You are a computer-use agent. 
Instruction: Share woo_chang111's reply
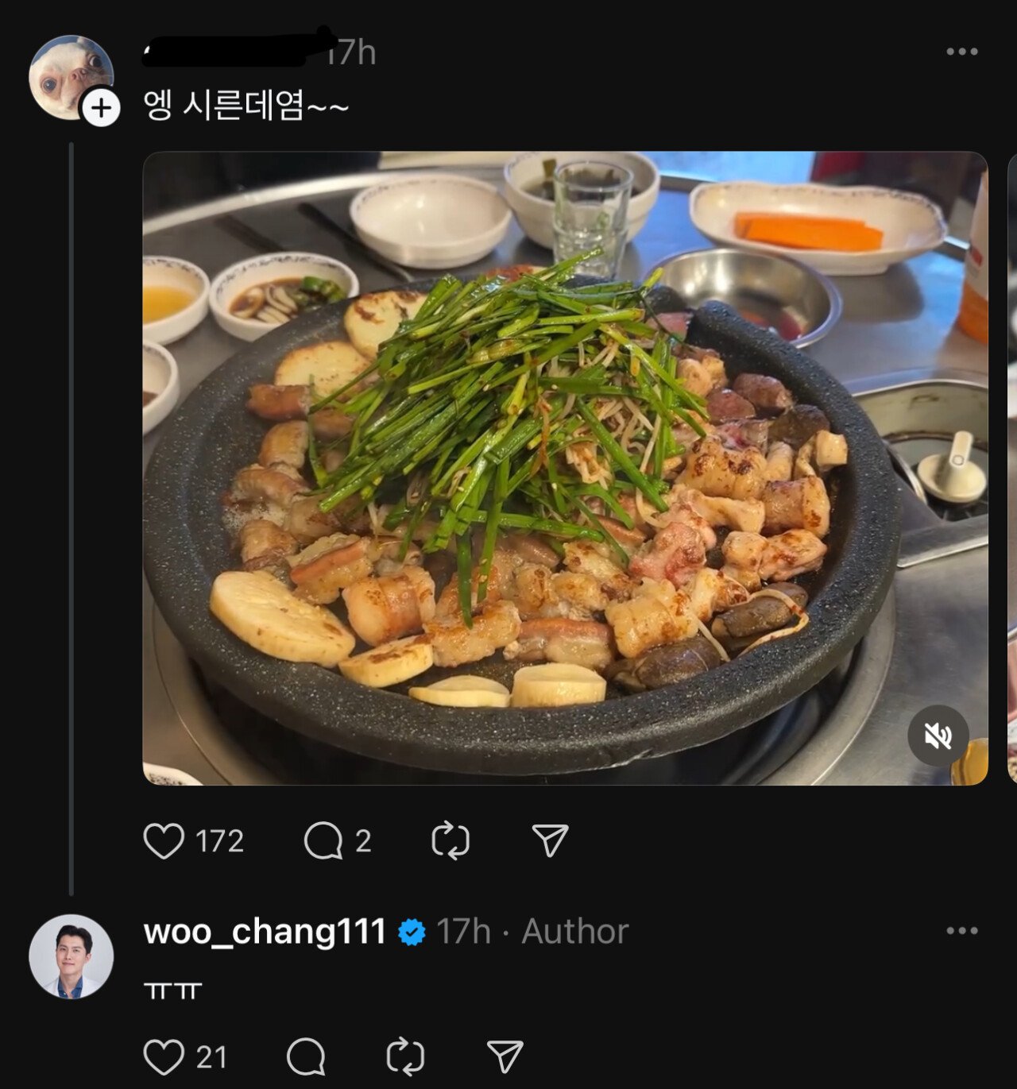[x=505, y=1057]
